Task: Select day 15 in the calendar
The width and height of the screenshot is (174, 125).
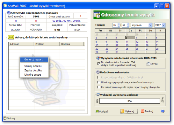Action: (100, 45)
